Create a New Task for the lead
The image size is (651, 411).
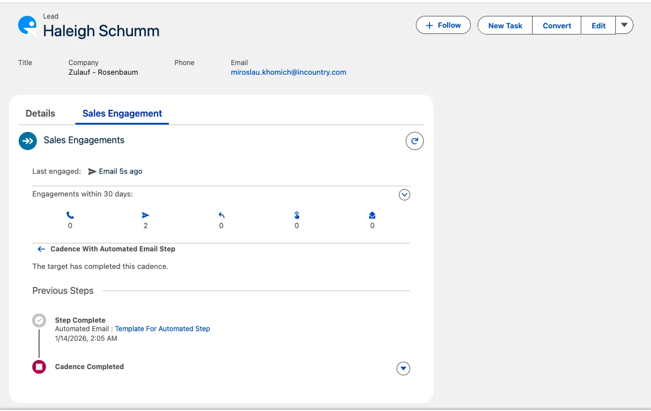(505, 25)
